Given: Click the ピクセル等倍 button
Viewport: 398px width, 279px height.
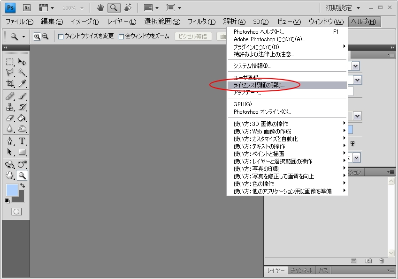Looking at the screenshot, I should pyautogui.click(x=193, y=37).
